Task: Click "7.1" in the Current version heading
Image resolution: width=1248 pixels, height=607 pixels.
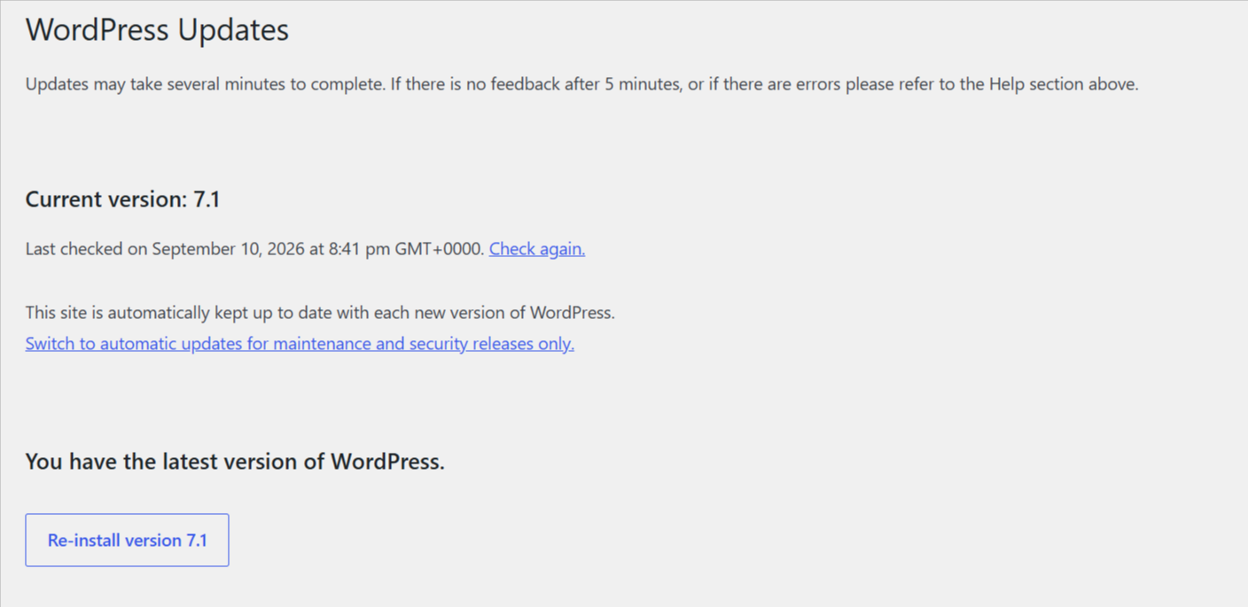Action: (x=207, y=199)
